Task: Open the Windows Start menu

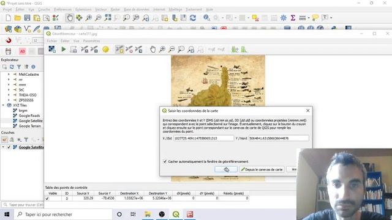Action: [7, 215]
